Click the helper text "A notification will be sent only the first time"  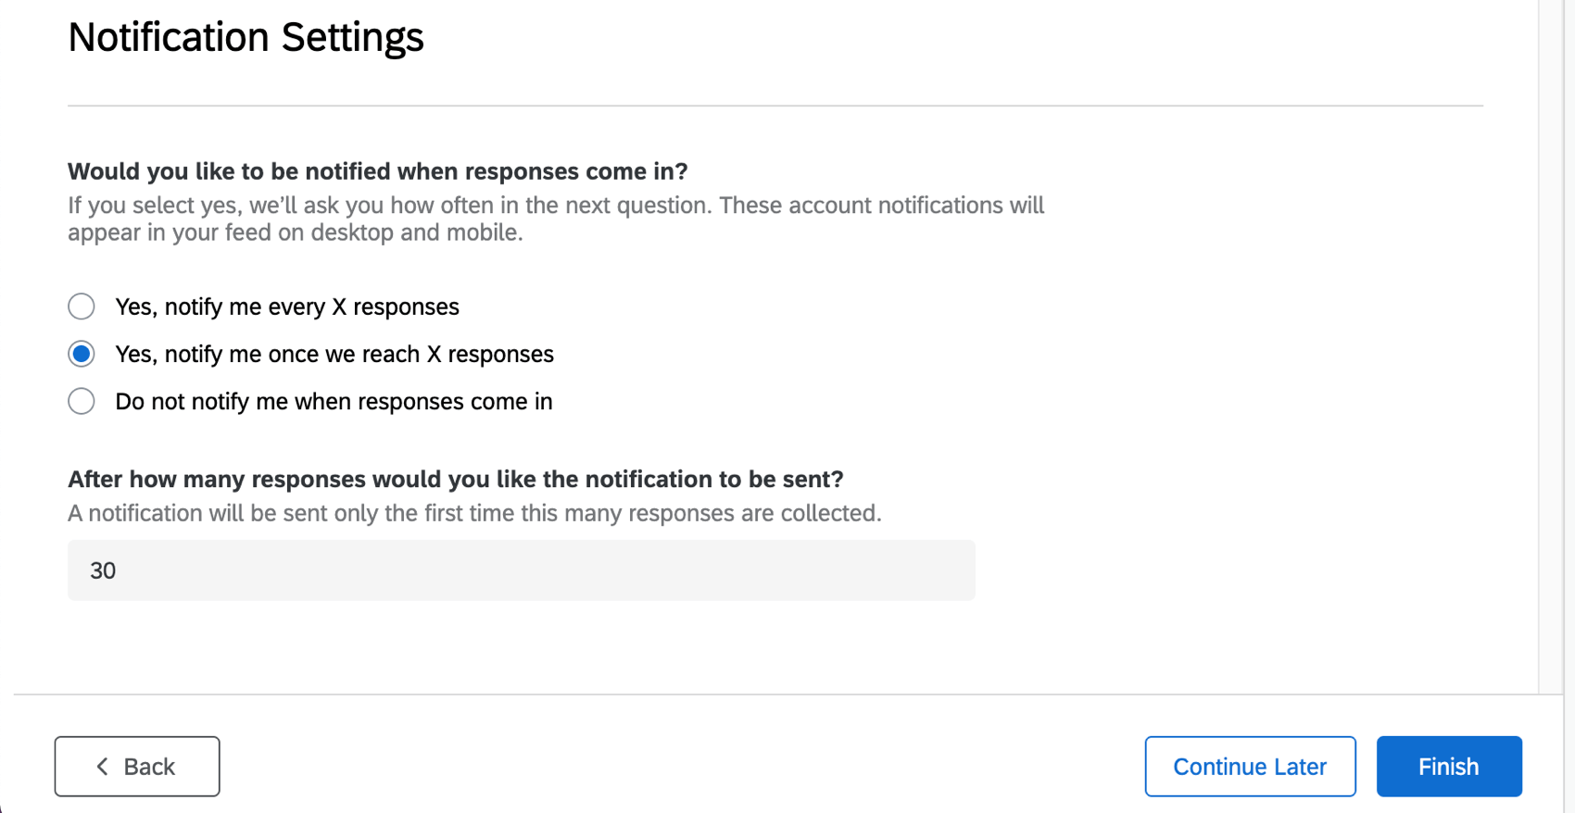(473, 512)
